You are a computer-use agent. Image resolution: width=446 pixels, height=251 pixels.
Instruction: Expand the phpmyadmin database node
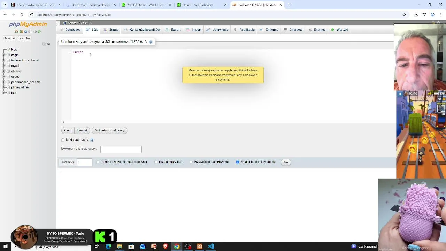coord(4,88)
